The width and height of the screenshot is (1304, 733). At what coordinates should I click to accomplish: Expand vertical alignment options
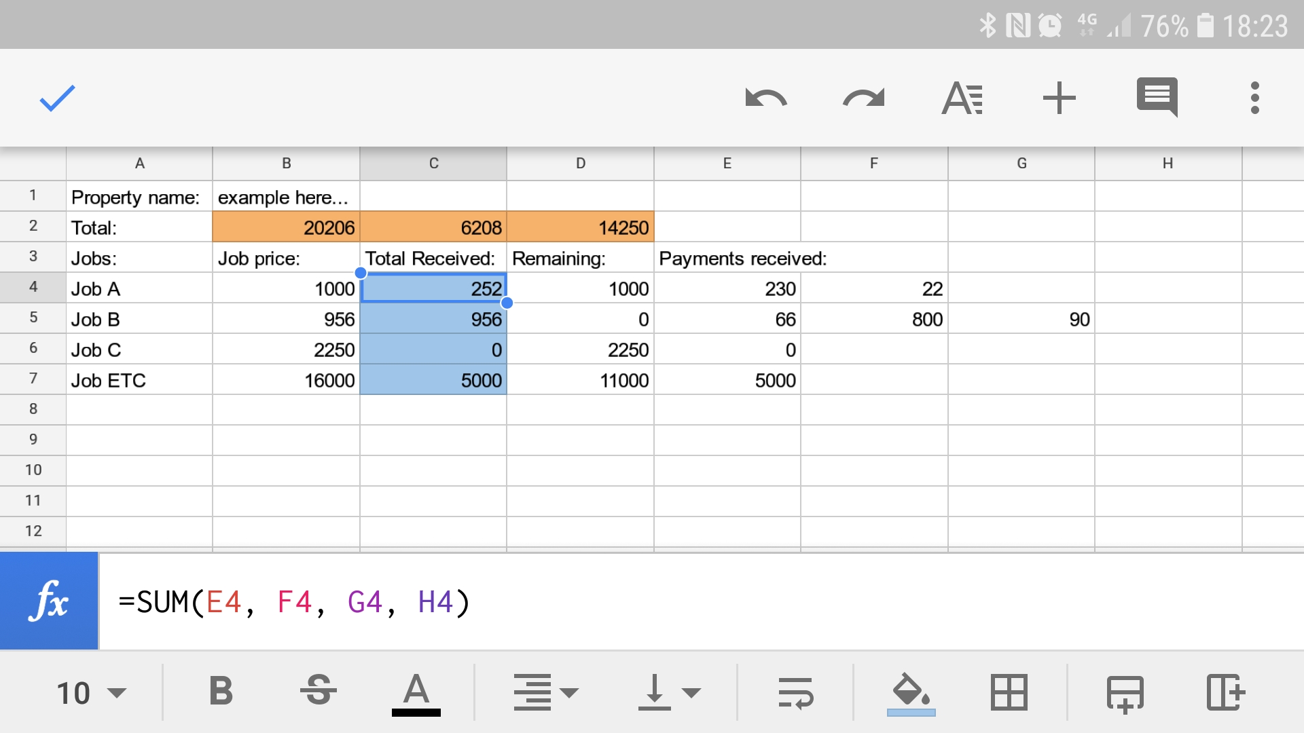[669, 692]
